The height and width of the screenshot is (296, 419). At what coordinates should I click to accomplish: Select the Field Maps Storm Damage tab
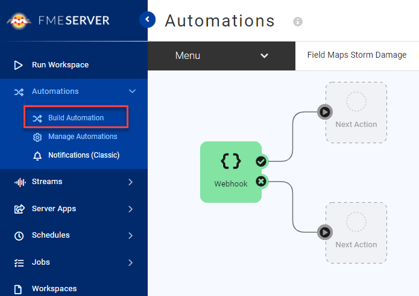(x=357, y=55)
